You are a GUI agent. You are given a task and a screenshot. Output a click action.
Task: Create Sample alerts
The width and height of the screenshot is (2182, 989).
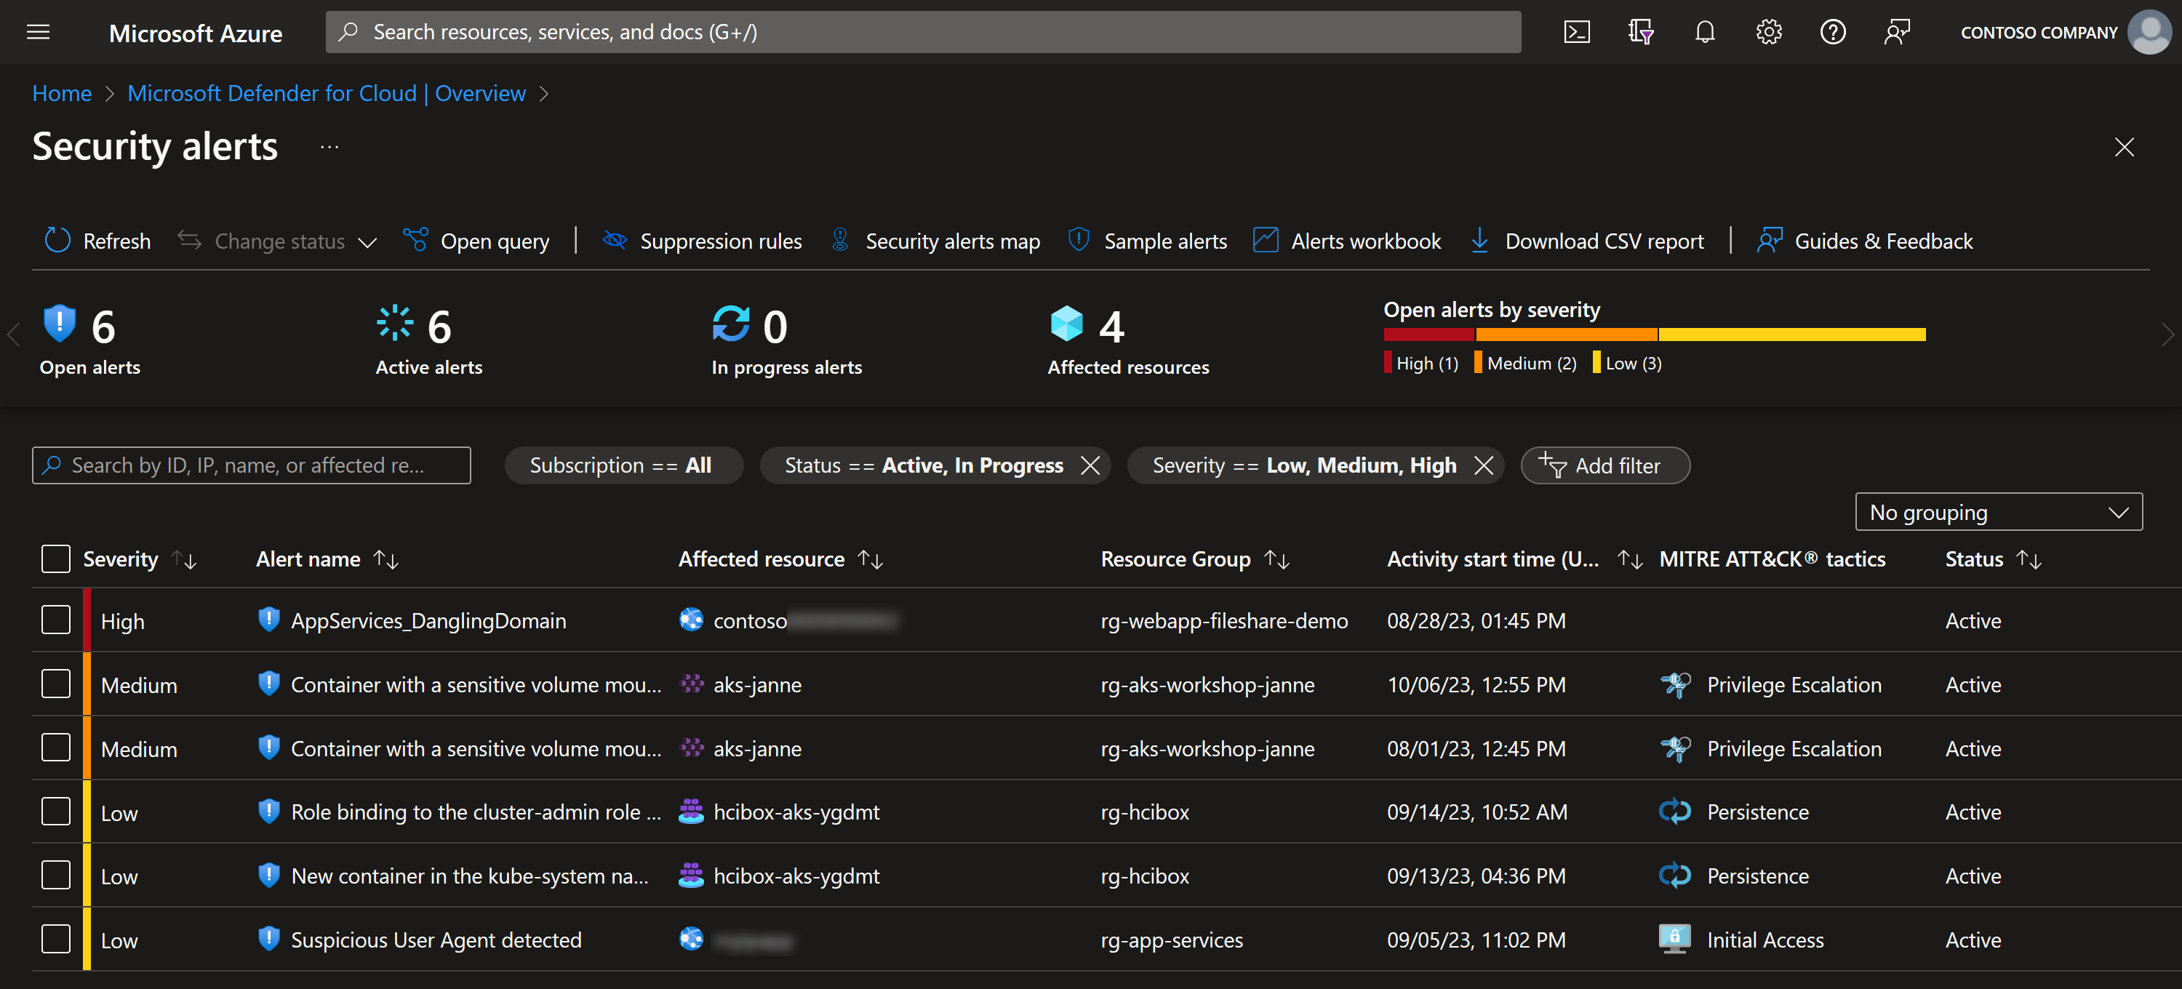coord(1148,241)
